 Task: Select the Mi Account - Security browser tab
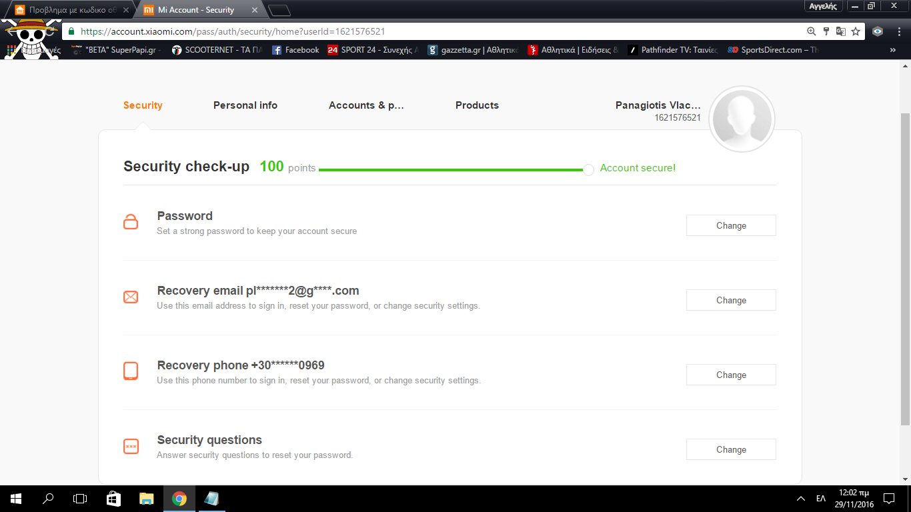[201, 10]
